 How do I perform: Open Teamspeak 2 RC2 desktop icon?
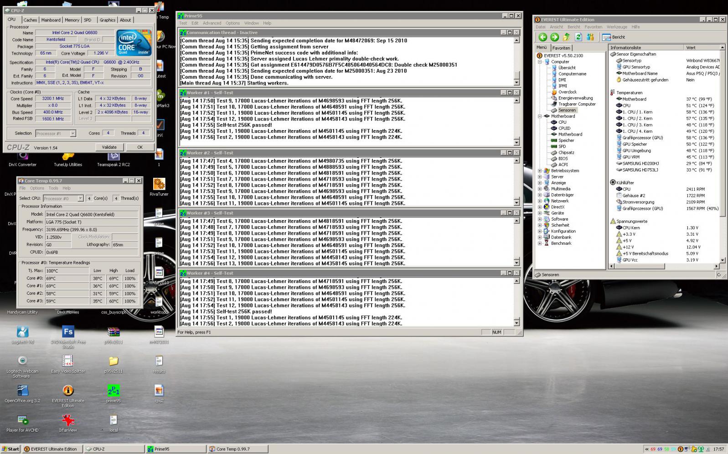pos(114,158)
